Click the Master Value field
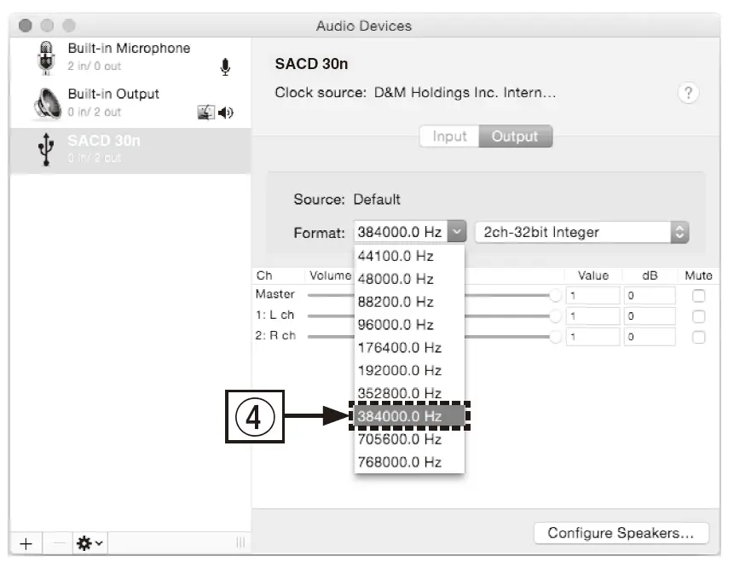734x562 pixels. pyautogui.click(x=592, y=296)
